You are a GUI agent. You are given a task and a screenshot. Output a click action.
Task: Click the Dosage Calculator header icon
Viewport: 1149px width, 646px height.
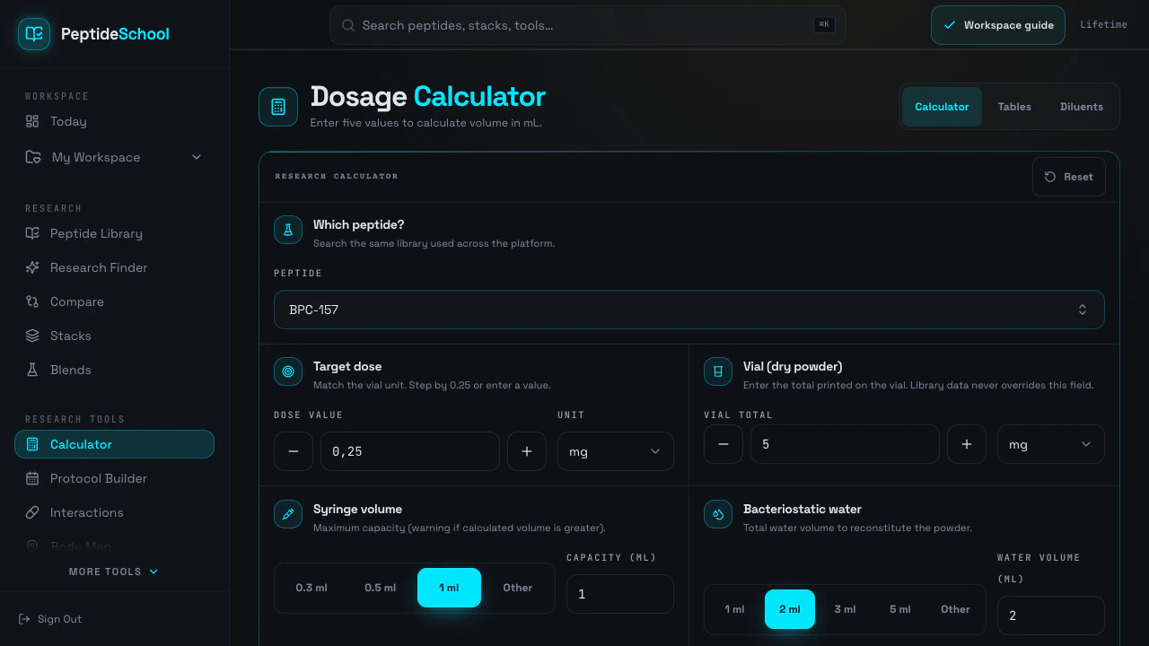point(278,107)
